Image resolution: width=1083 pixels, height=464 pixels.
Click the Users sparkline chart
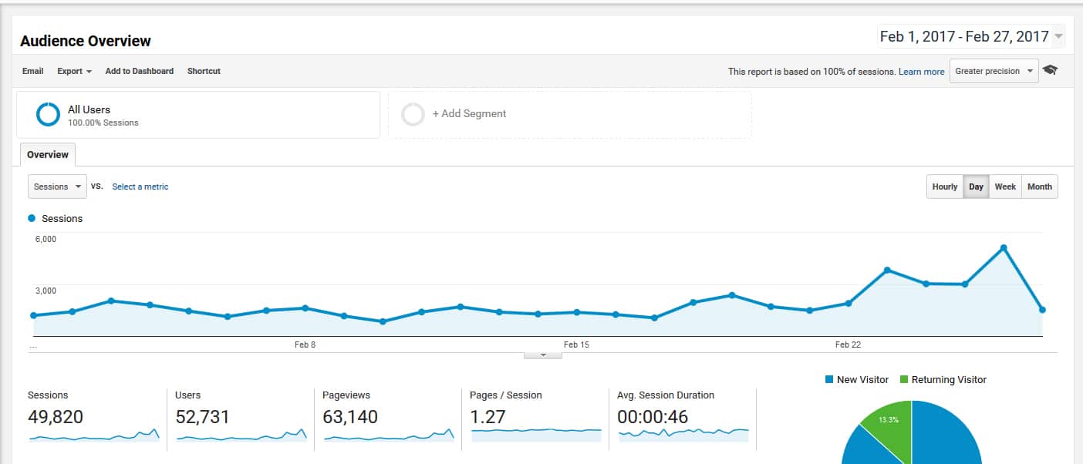coord(241,435)
